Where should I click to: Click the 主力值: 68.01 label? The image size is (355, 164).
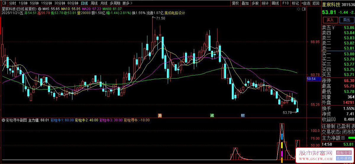38,120
